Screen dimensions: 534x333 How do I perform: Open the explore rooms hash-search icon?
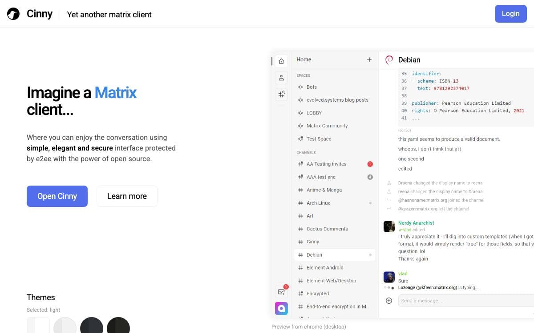pos(281,94)
